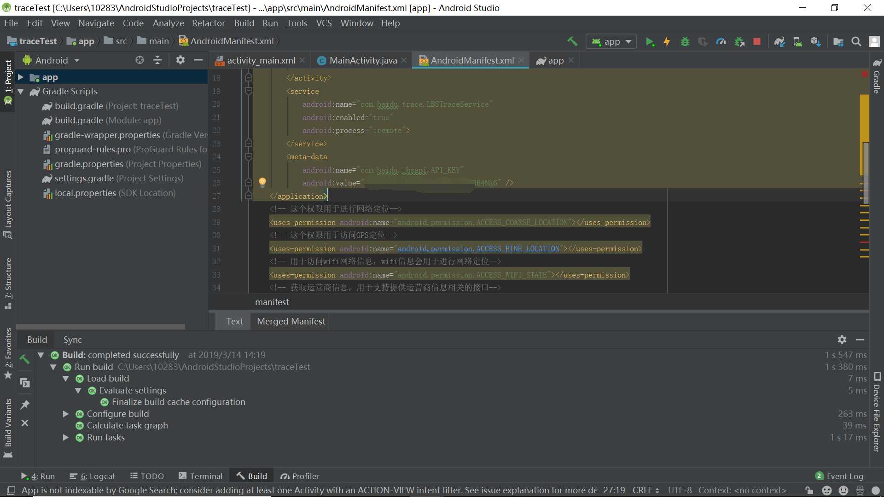Click the Apply Changes lightning icon
The width and height of the screenshot is (884, 497).
pyautogui.click(x=667, y=42)
